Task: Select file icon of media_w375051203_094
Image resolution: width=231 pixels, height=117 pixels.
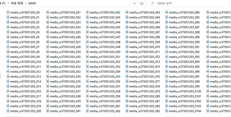Action: [x=167, y=62]
